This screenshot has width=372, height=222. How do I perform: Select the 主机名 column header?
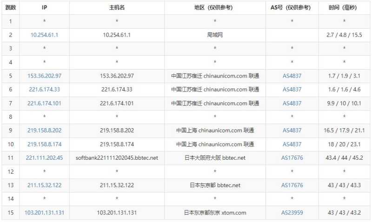point(117,7)
